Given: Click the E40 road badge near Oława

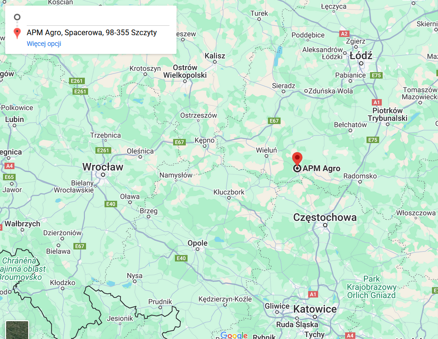Looking at the screenshot, I should coord(111,204).
